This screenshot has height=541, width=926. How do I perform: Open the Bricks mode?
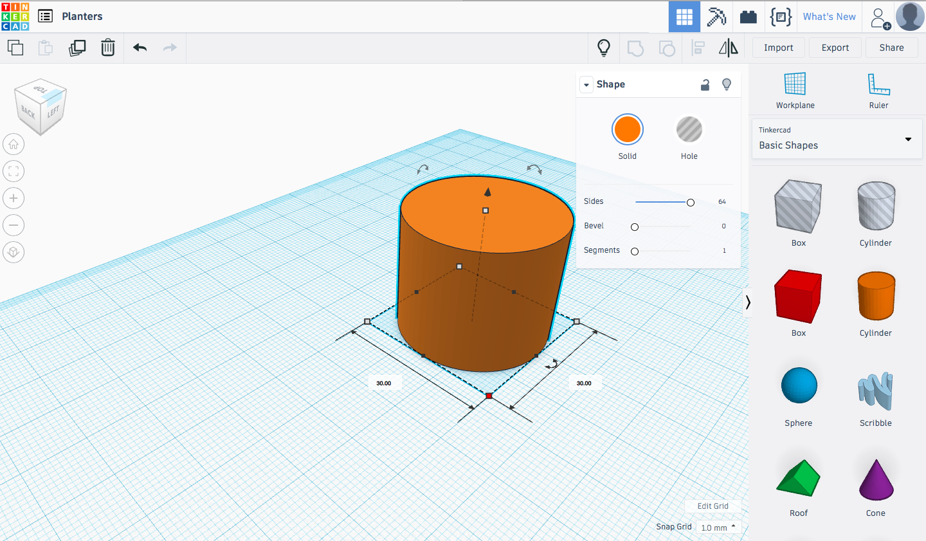click(749, 17)
